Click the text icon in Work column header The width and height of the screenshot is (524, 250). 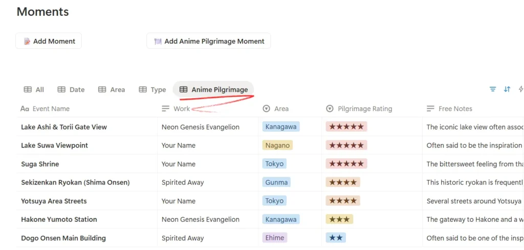(x=165, y=109)
